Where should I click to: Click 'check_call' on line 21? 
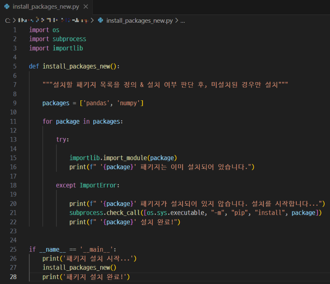click(123, 213)
